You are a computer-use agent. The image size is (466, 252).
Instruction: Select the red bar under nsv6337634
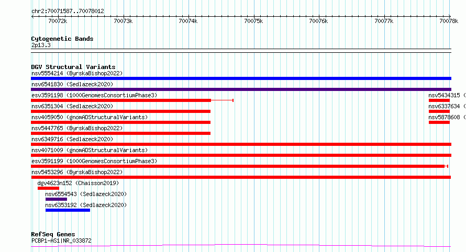(x=439, y=111)
